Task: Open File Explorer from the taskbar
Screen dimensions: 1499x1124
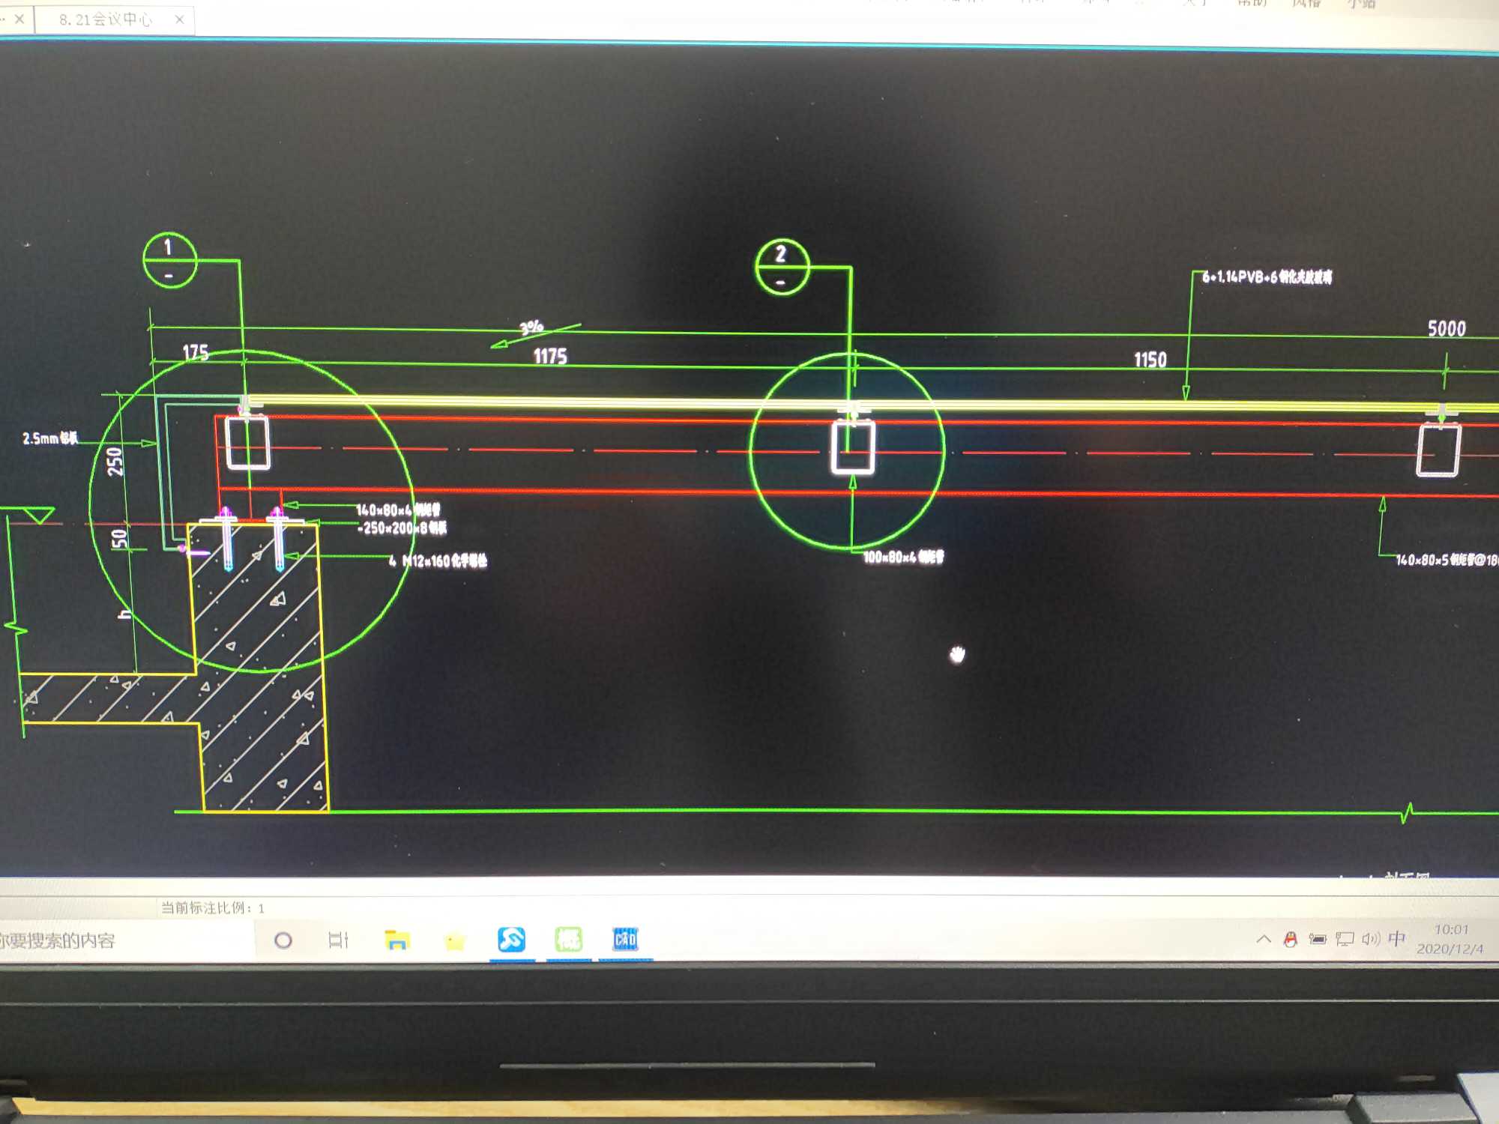Action: pos(396,940)
